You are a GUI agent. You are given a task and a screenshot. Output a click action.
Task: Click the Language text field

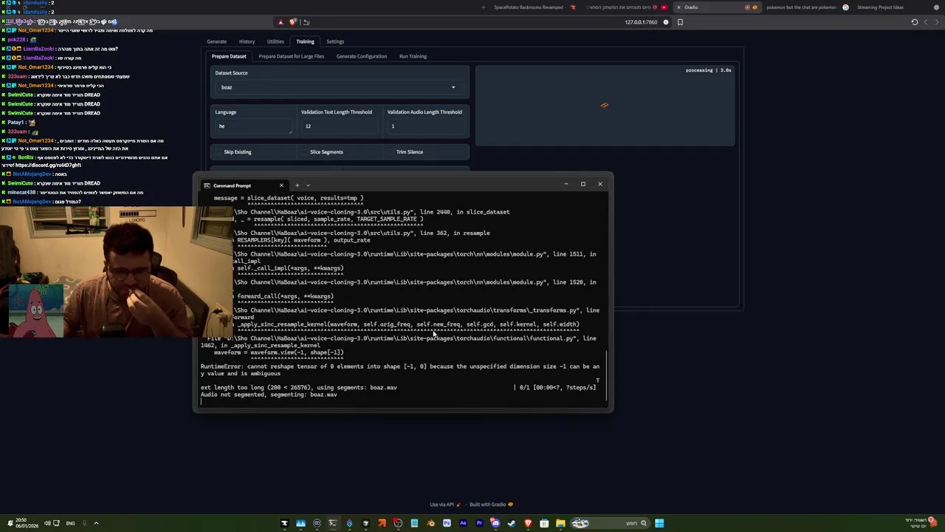coord(253,126)
